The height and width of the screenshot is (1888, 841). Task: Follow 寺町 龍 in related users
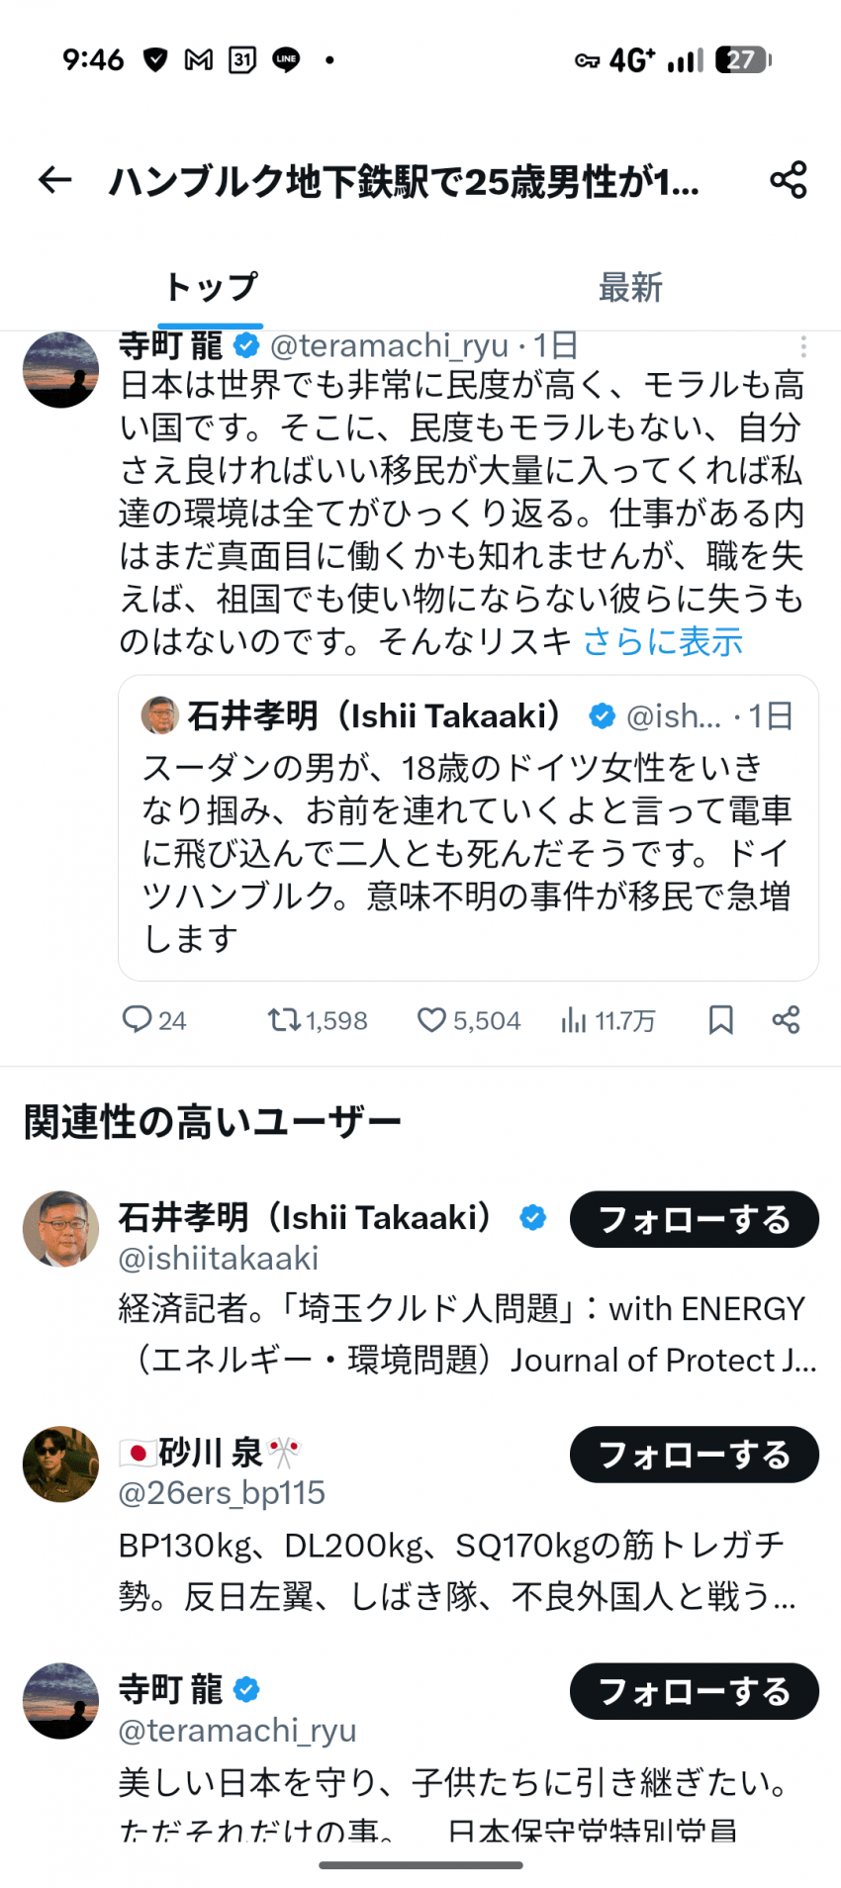694,1691
